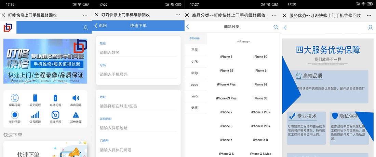
Task: Select the 电池问题 battery icon
Action: [x=55, y=98]
